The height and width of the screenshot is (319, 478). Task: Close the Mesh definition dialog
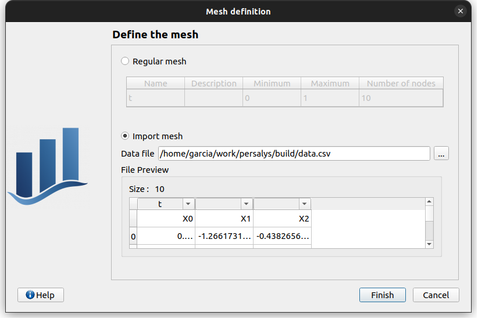click(x=461, y=11)
